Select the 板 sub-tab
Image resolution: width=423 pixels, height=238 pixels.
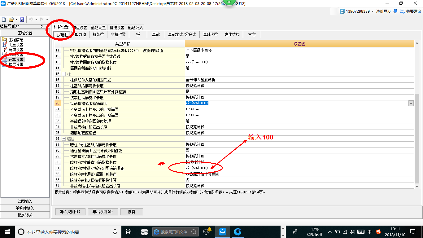(138, 34)
